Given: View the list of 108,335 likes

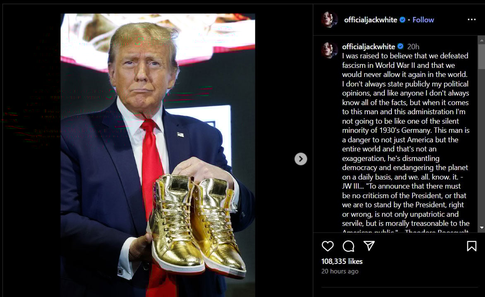Looking at the screenshot, I should point(342,261).
